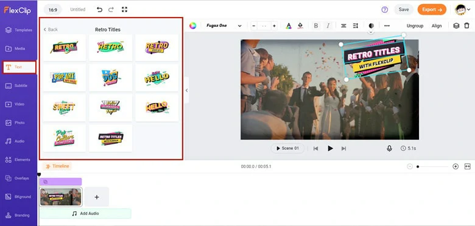Viewport: 475px width, 226px height.
Task: Go Back from Retro Titles
Action: [51, 29]
